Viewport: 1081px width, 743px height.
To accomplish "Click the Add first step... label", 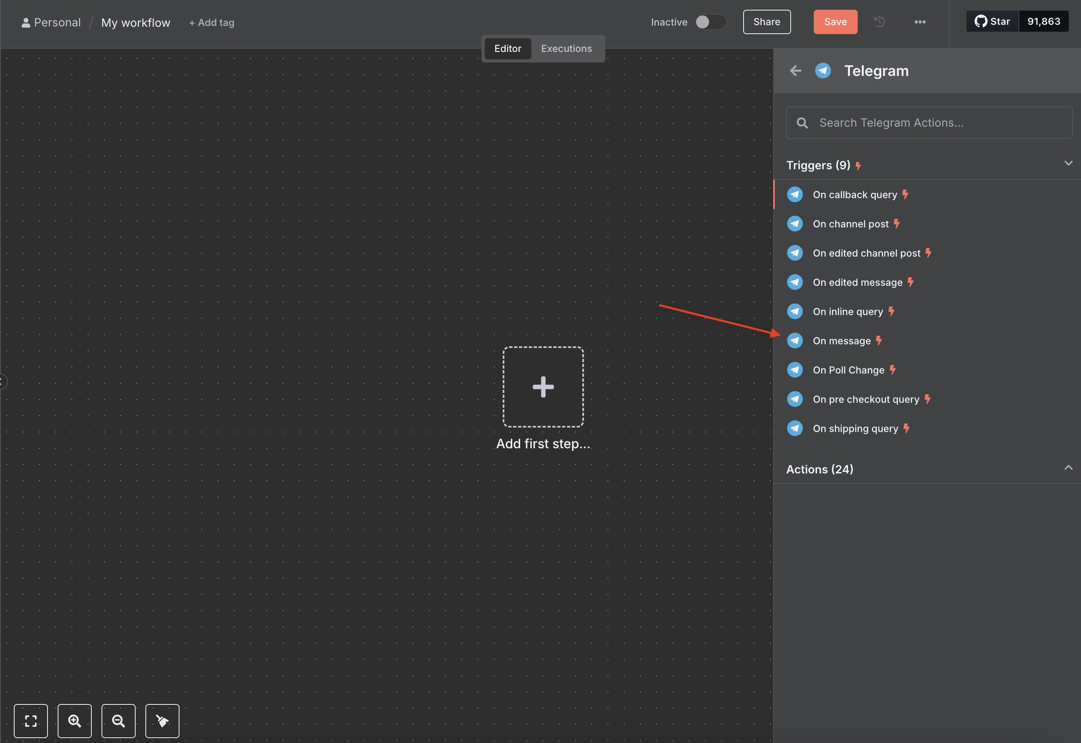I will pos(543,444).
